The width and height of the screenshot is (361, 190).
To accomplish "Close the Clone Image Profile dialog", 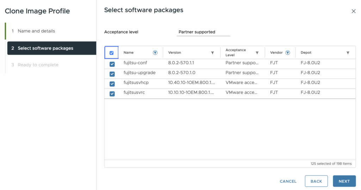I will [354, 11].
